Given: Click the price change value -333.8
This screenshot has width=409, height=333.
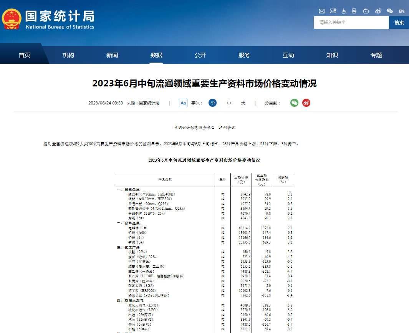Looking at the screenshot, I should tap(266, 267).
